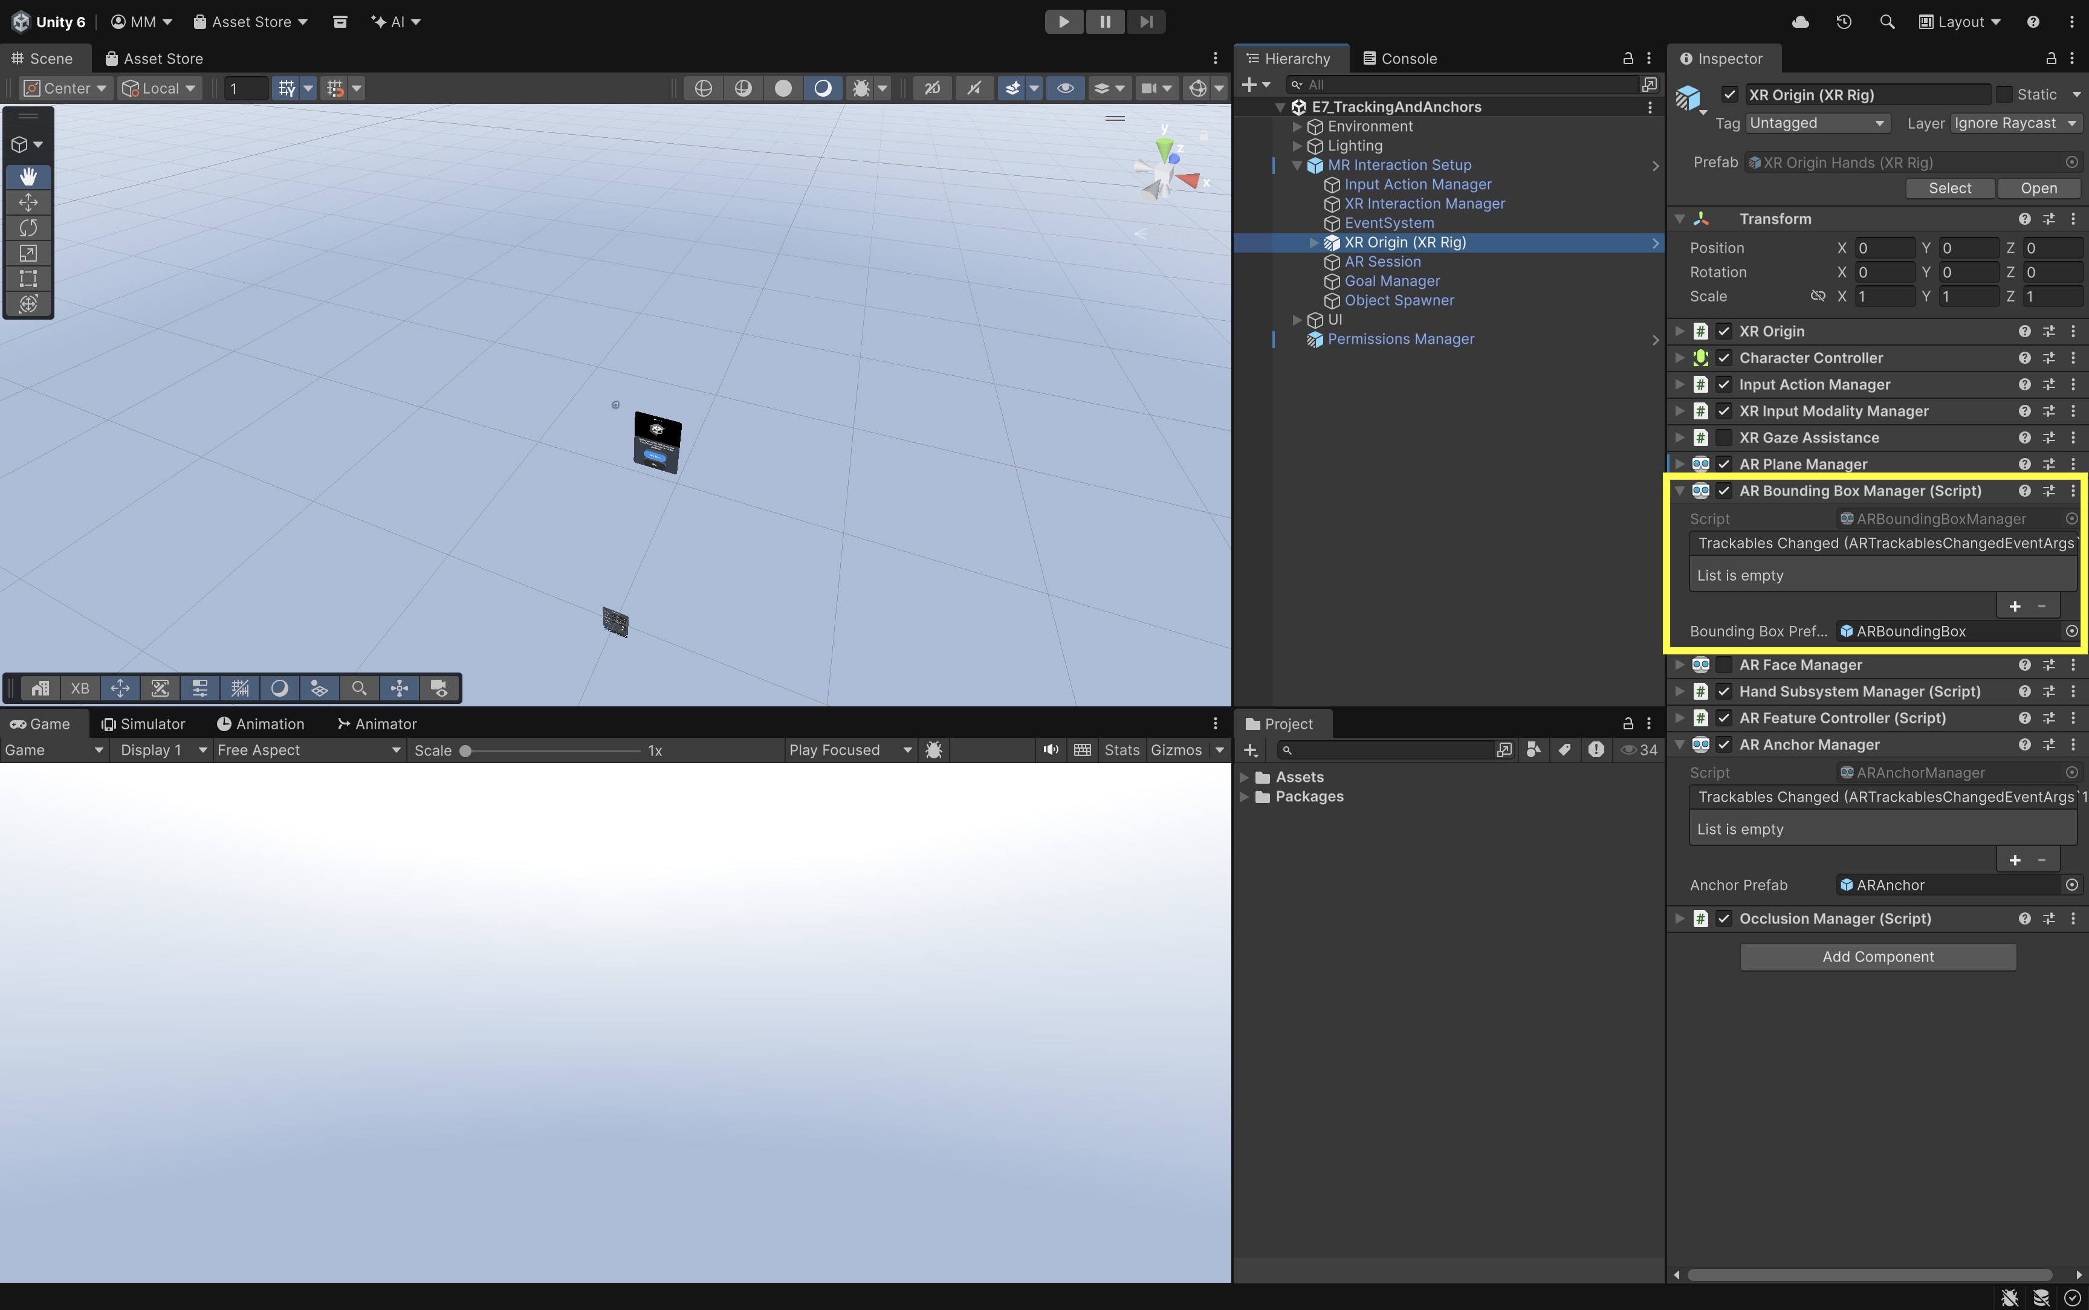Toggle Static checkbox

[x=2004, y=94]
